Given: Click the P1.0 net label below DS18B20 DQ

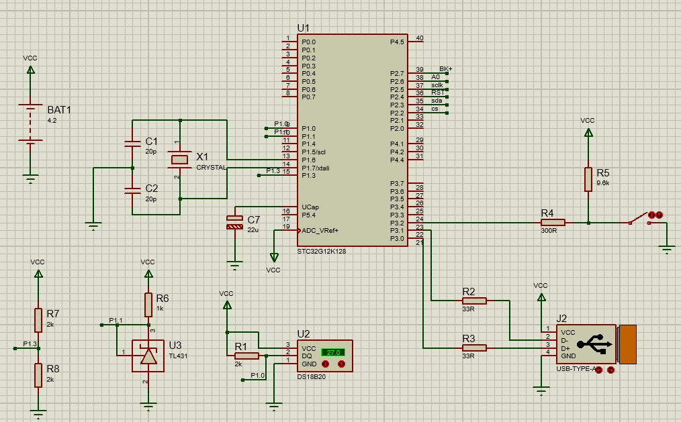Looking at the screenshot, I should pyautogui.click(x=257, y=376).
